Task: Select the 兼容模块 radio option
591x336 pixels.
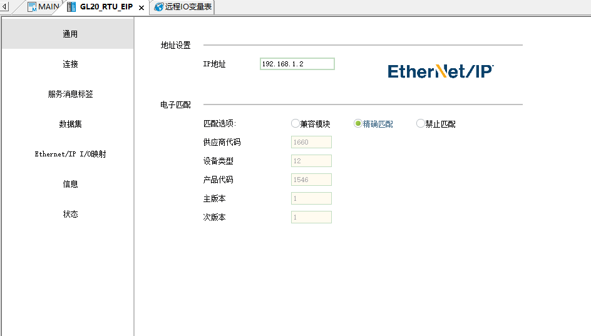Action: [295, 124]
